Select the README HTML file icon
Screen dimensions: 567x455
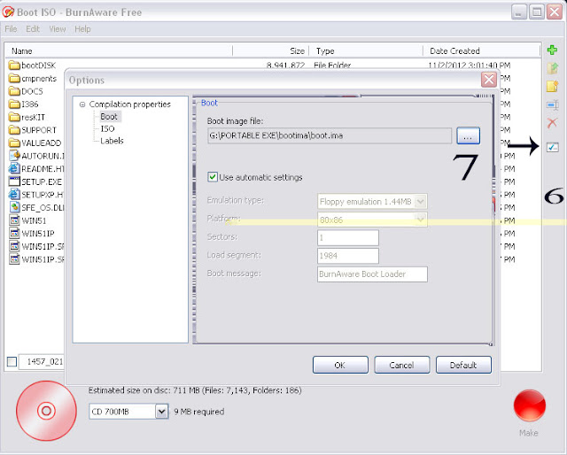click(x=14, y=168)
